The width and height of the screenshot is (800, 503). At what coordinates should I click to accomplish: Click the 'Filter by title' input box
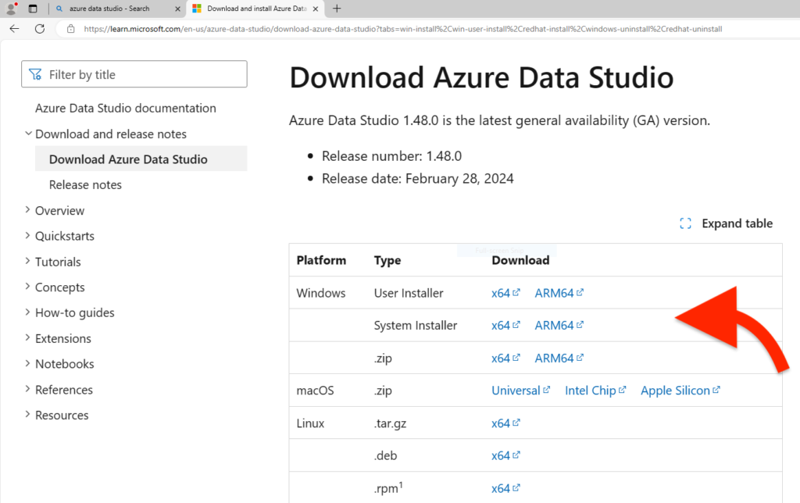click(x=134, y=74)
